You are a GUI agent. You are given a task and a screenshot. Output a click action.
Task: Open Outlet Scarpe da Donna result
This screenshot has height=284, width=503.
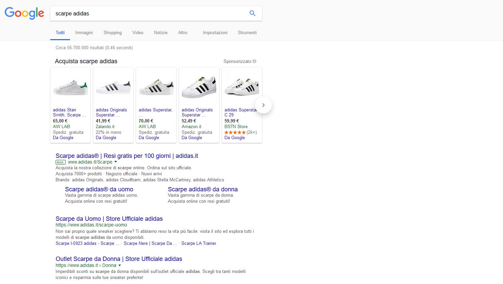click(x=119, y=259)
